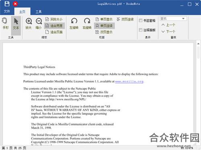Click the save icon in title bar
Viewport: 201px width, 150px height.
click(7, 4)
